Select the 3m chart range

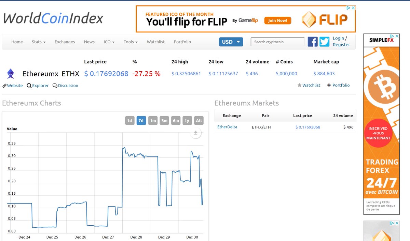point(164,121)
